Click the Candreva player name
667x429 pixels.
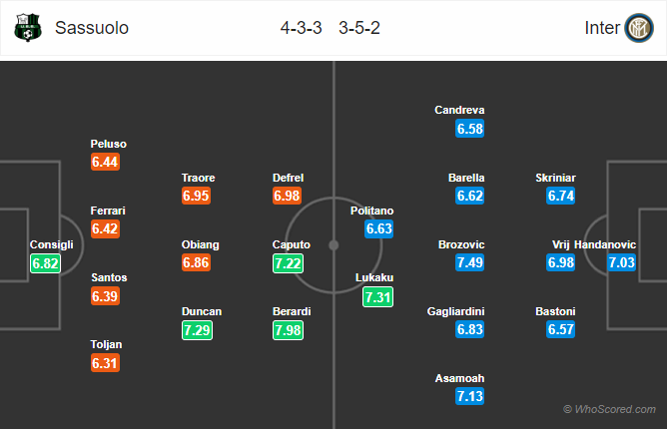459,110
